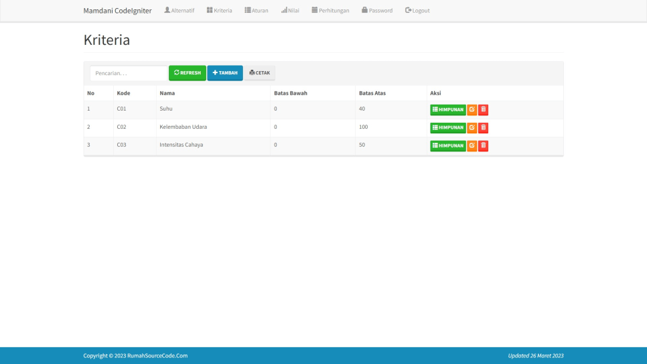Navigate to the Aturan page
Viewport: 647px width, 364px height.
pyautogui.click(x=256, y=11)
